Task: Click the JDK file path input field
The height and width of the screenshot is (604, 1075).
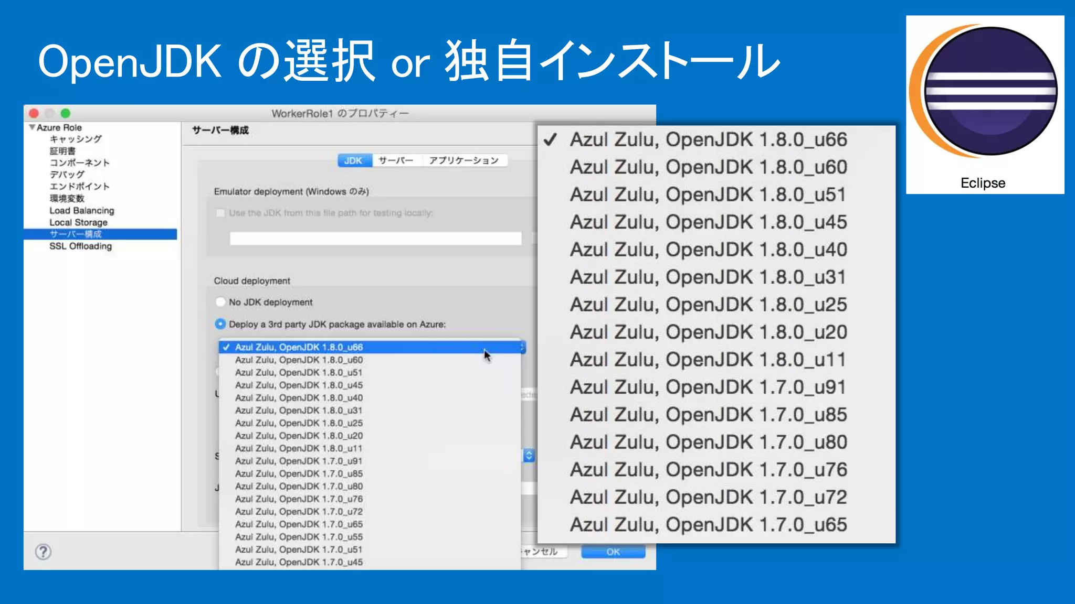Action: pyautogui.click(x=375, y=239)
